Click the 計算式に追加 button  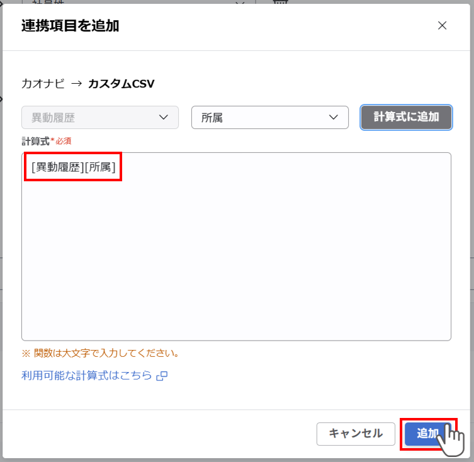tap(406, 117)
